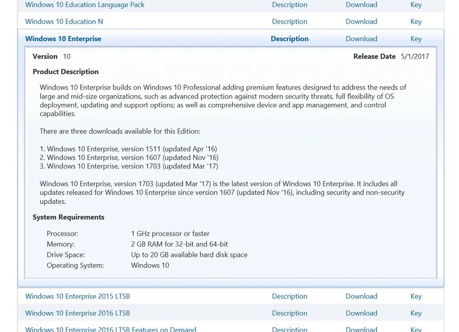The height and width of the screenshot is (332, 459).
Task: Click the 'Windows 10' operating system value
Action: point(150,265)
